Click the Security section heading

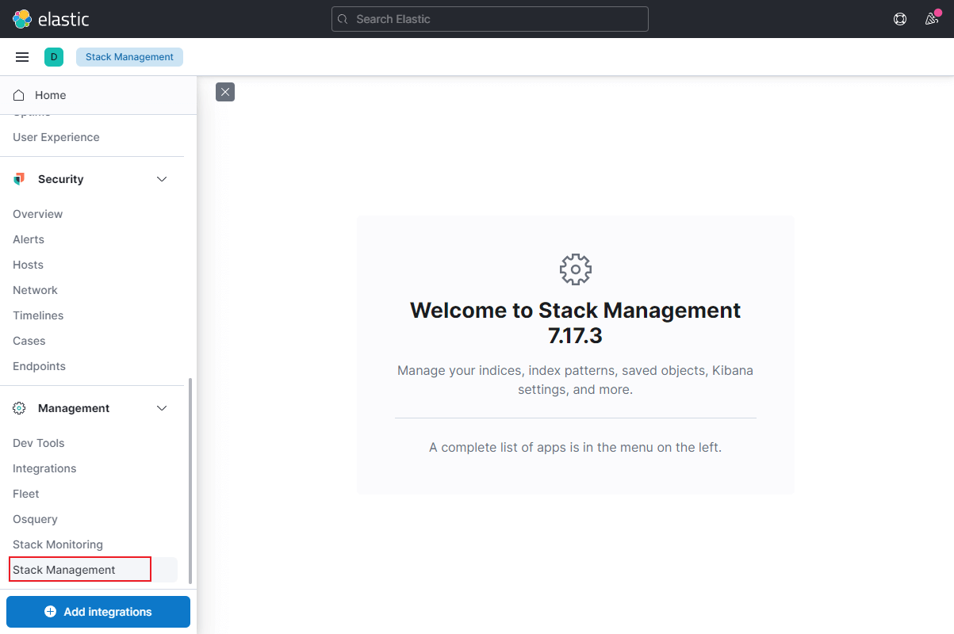pos(60,179)
